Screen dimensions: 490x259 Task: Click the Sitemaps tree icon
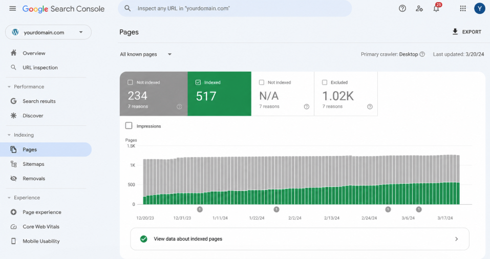13,164
